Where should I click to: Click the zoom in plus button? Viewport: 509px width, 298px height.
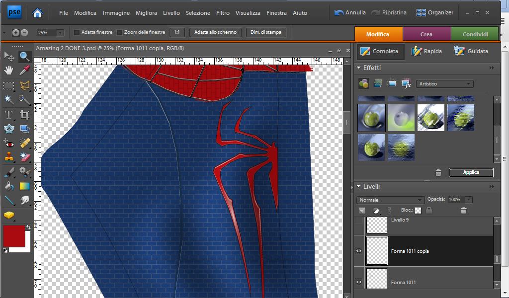tap(15, 32)
